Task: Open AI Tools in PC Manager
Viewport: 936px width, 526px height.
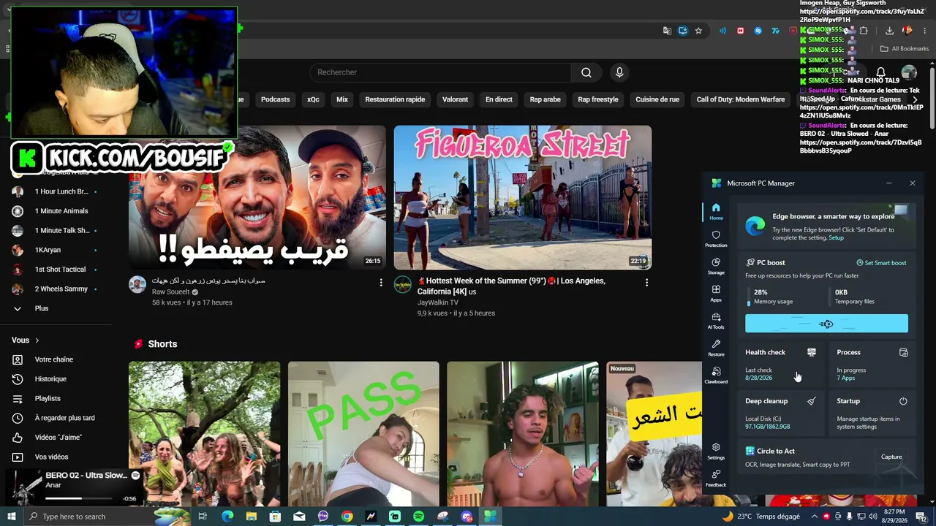Action: click(x=716, y=321)
